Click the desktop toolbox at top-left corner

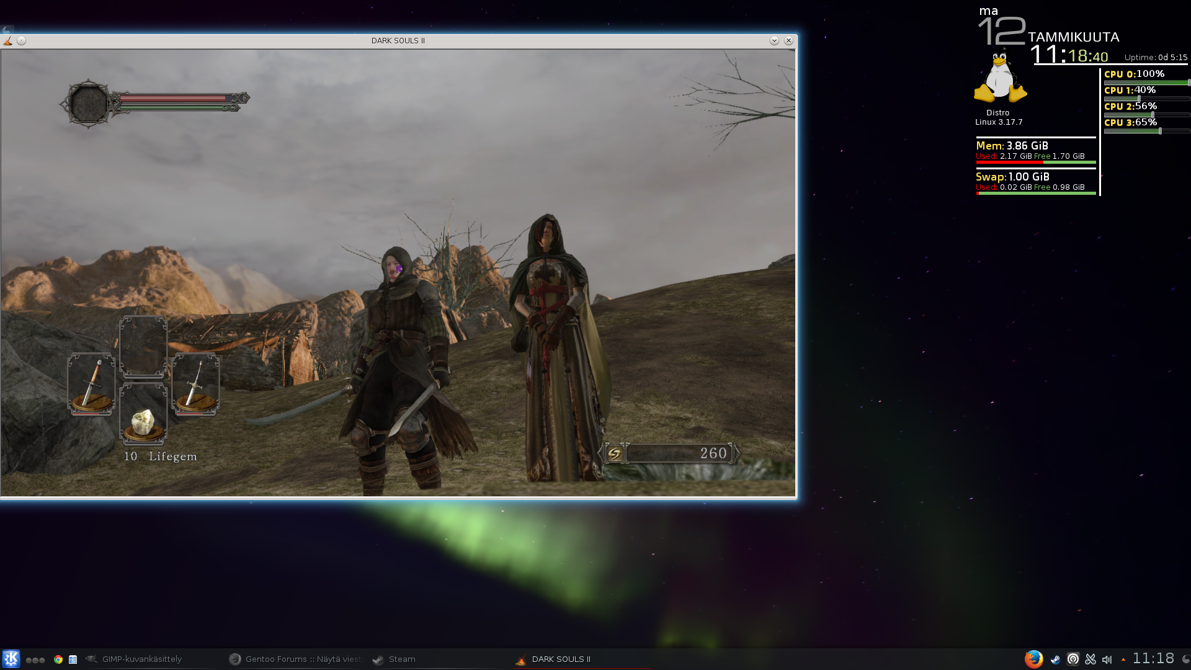[x=6, y=30]
